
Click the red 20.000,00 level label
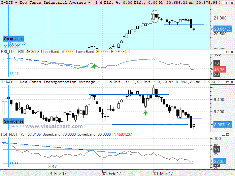[x=11, y=47]
